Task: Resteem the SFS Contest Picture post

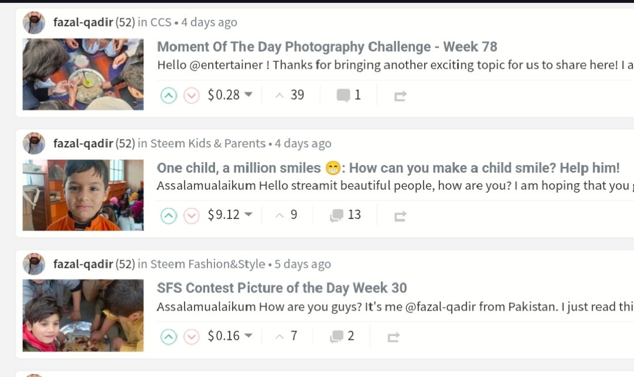Action: (394, 337)
